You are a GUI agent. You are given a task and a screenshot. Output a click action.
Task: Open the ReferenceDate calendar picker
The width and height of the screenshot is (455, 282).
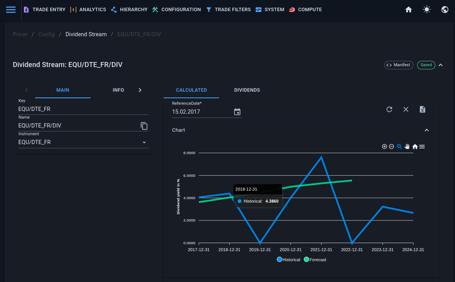pos(237,112)
